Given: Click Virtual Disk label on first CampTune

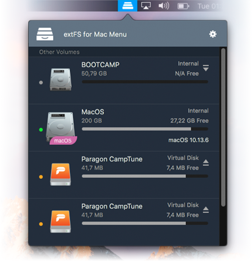Looking at the screenshot, I should pyautogui.click(x=183, y=158).
